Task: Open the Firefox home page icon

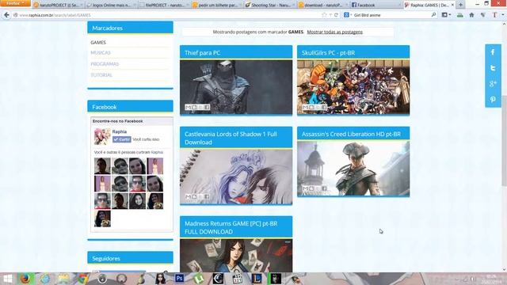Action: coord(472,15)
